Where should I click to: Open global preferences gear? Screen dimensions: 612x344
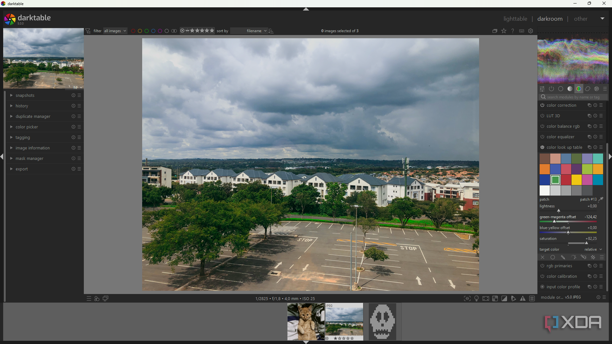(x=531, y=31)
